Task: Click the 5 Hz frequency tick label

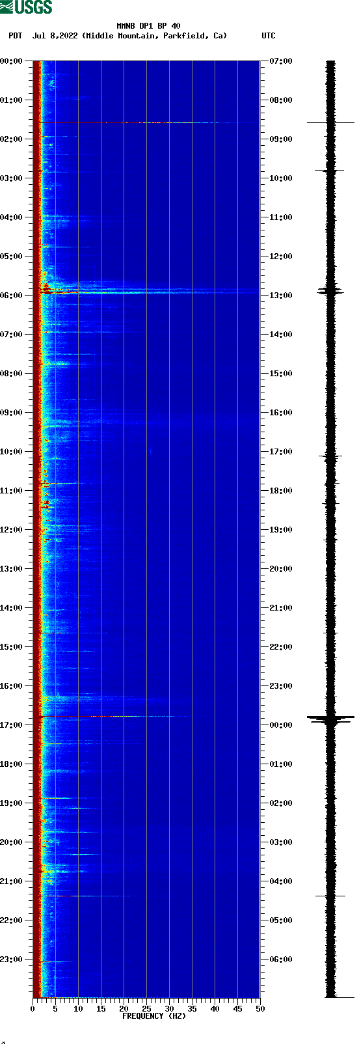Action: [x=55, y=1009]
